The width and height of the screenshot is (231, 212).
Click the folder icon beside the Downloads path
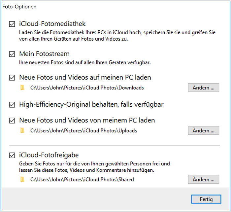(x=22, y=88)
